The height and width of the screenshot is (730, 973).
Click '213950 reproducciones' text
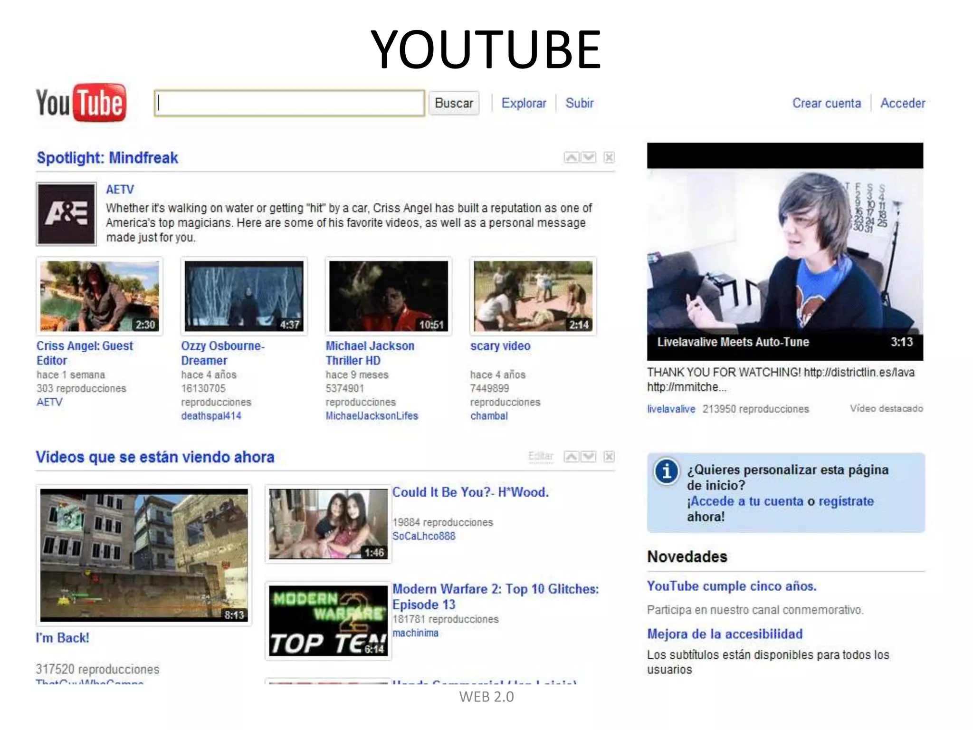[755, 409]
